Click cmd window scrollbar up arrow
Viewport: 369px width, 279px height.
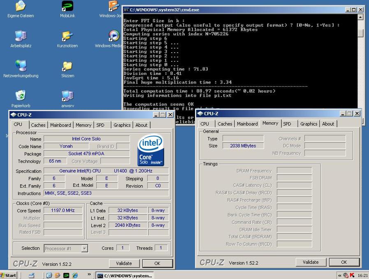coord(360,17)
